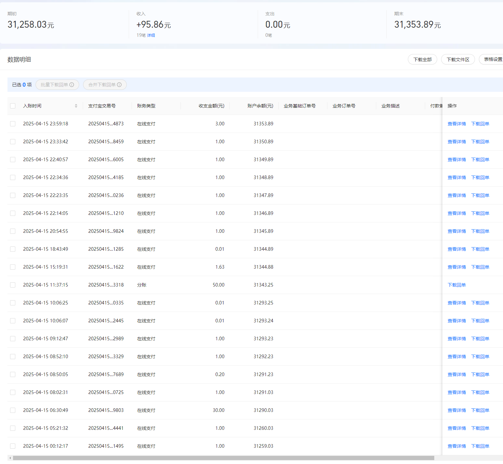503x464 pixels.
Task: Download receipt for transaction 20250415...1285
Action: click(480, 249)
